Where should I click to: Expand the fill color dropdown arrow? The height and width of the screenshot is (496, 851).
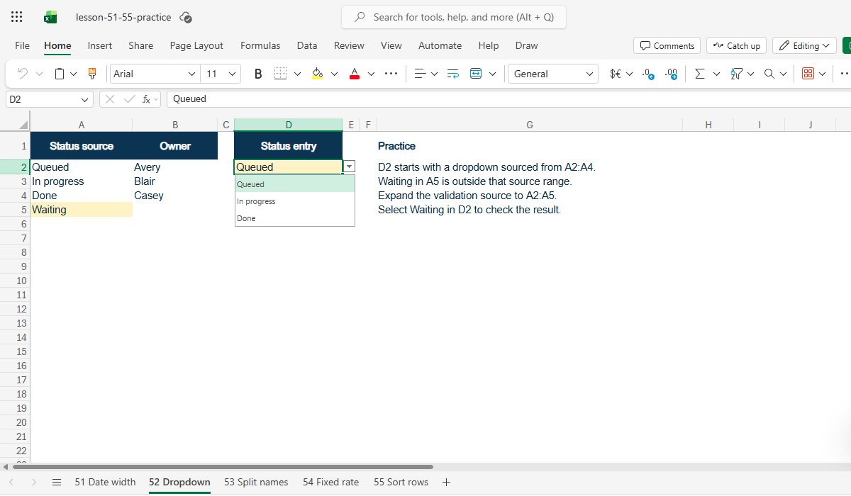(334, 74)
